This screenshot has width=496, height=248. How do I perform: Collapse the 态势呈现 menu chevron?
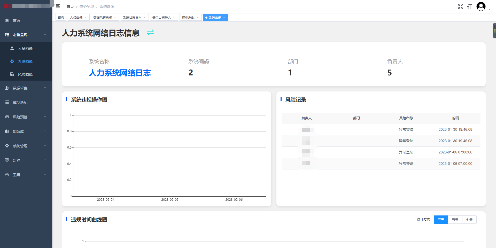(45, 34)
